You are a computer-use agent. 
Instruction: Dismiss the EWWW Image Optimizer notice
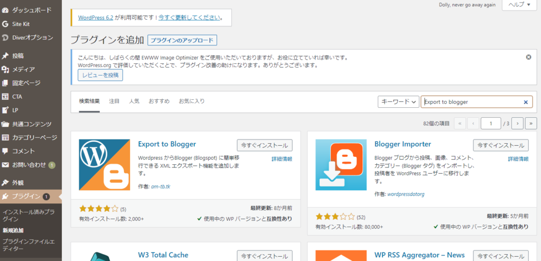pyautogui.click(x=528, y=57)
